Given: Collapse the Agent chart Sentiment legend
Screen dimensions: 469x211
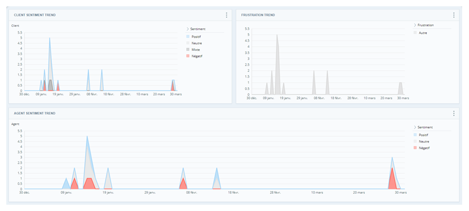Looking at the screenshot, I should click(x=415, y=127).
